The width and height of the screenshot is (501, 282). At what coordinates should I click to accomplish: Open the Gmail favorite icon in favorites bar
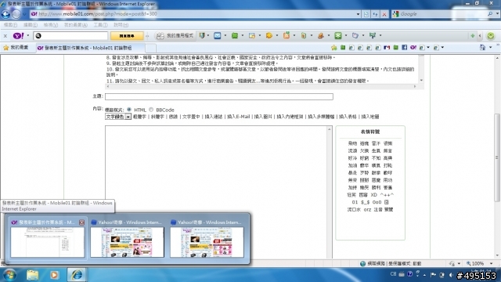[387, 48]
